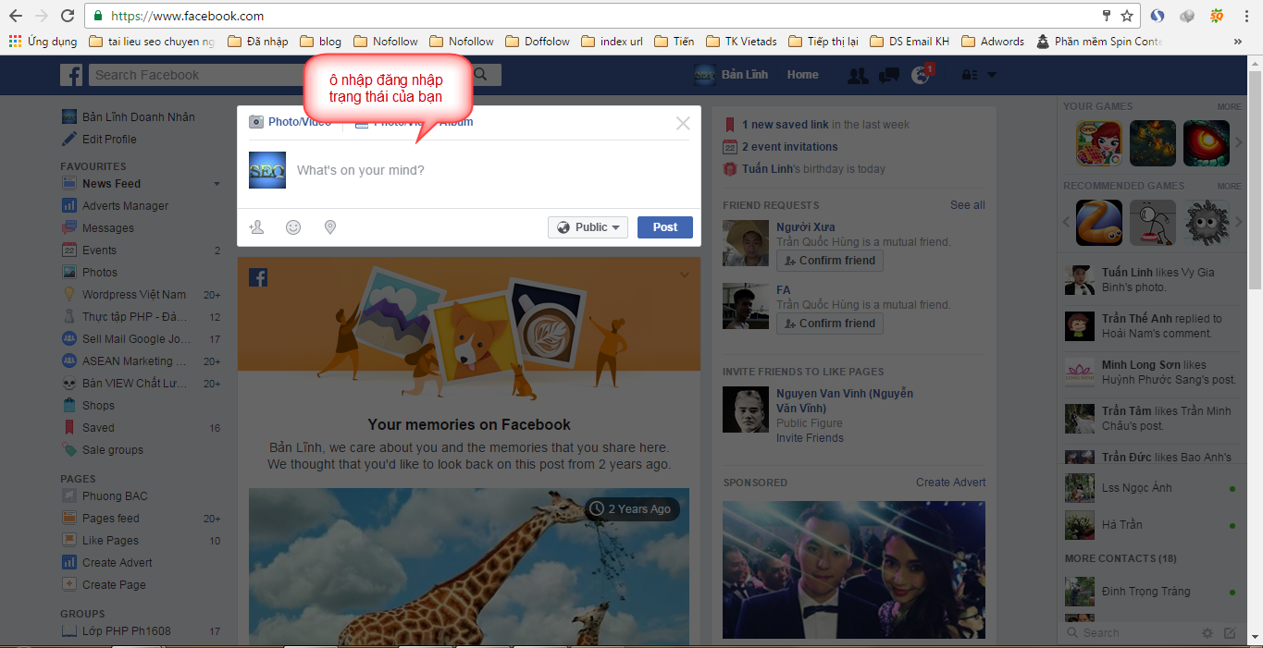Collapse the memories card with its chevron
1263x648 pixels.
coord(685,274)
